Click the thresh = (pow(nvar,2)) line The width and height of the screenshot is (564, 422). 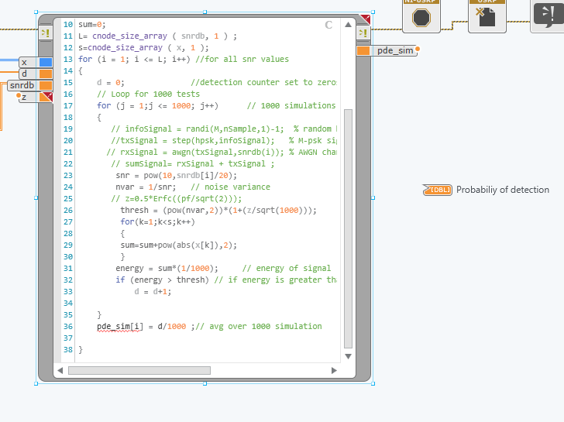tap(218, 211)
